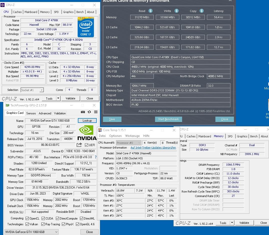Image resolution: width=269 pixels, height=235 pixels.
Task: Open the Prozessor #0 dropdown in Core Temp
Action: coord(128,143)
